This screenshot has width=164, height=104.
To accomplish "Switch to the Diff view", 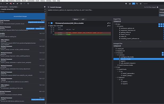I will click(83, 19).
